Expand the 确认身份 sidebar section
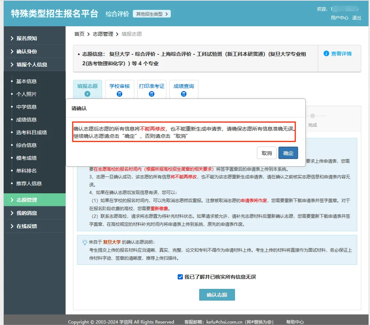370x325 pixels. [27, 51]
